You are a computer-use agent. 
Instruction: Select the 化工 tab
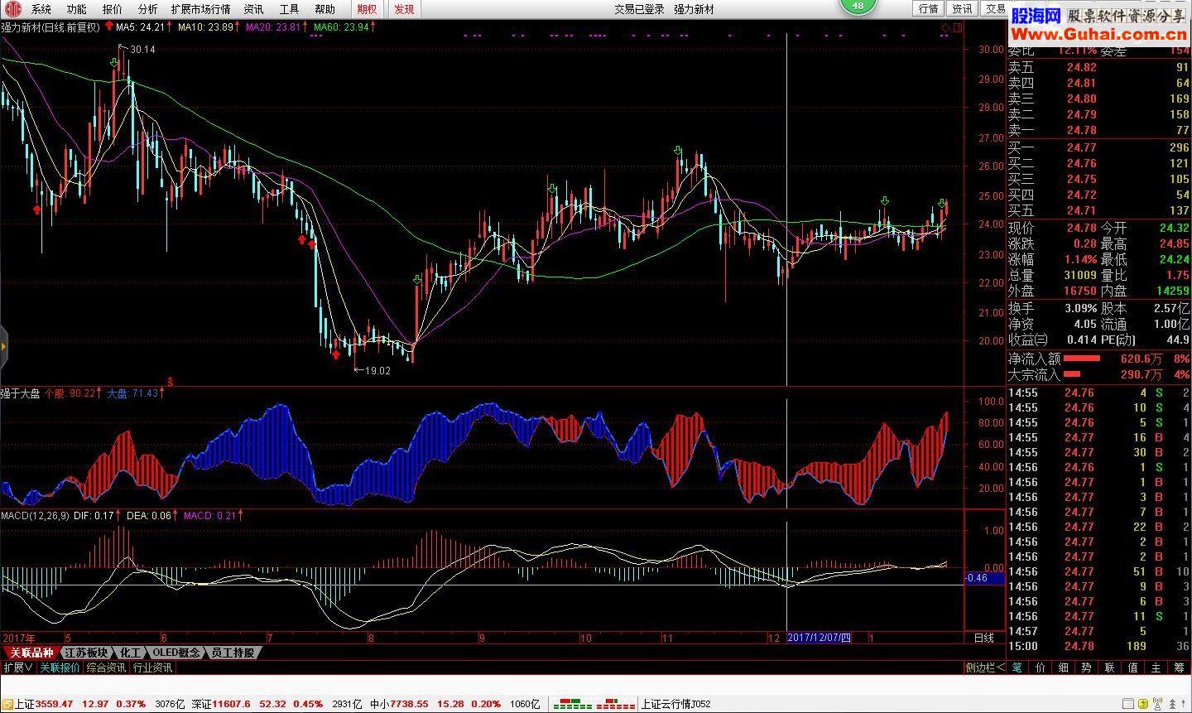click(130, 653)
